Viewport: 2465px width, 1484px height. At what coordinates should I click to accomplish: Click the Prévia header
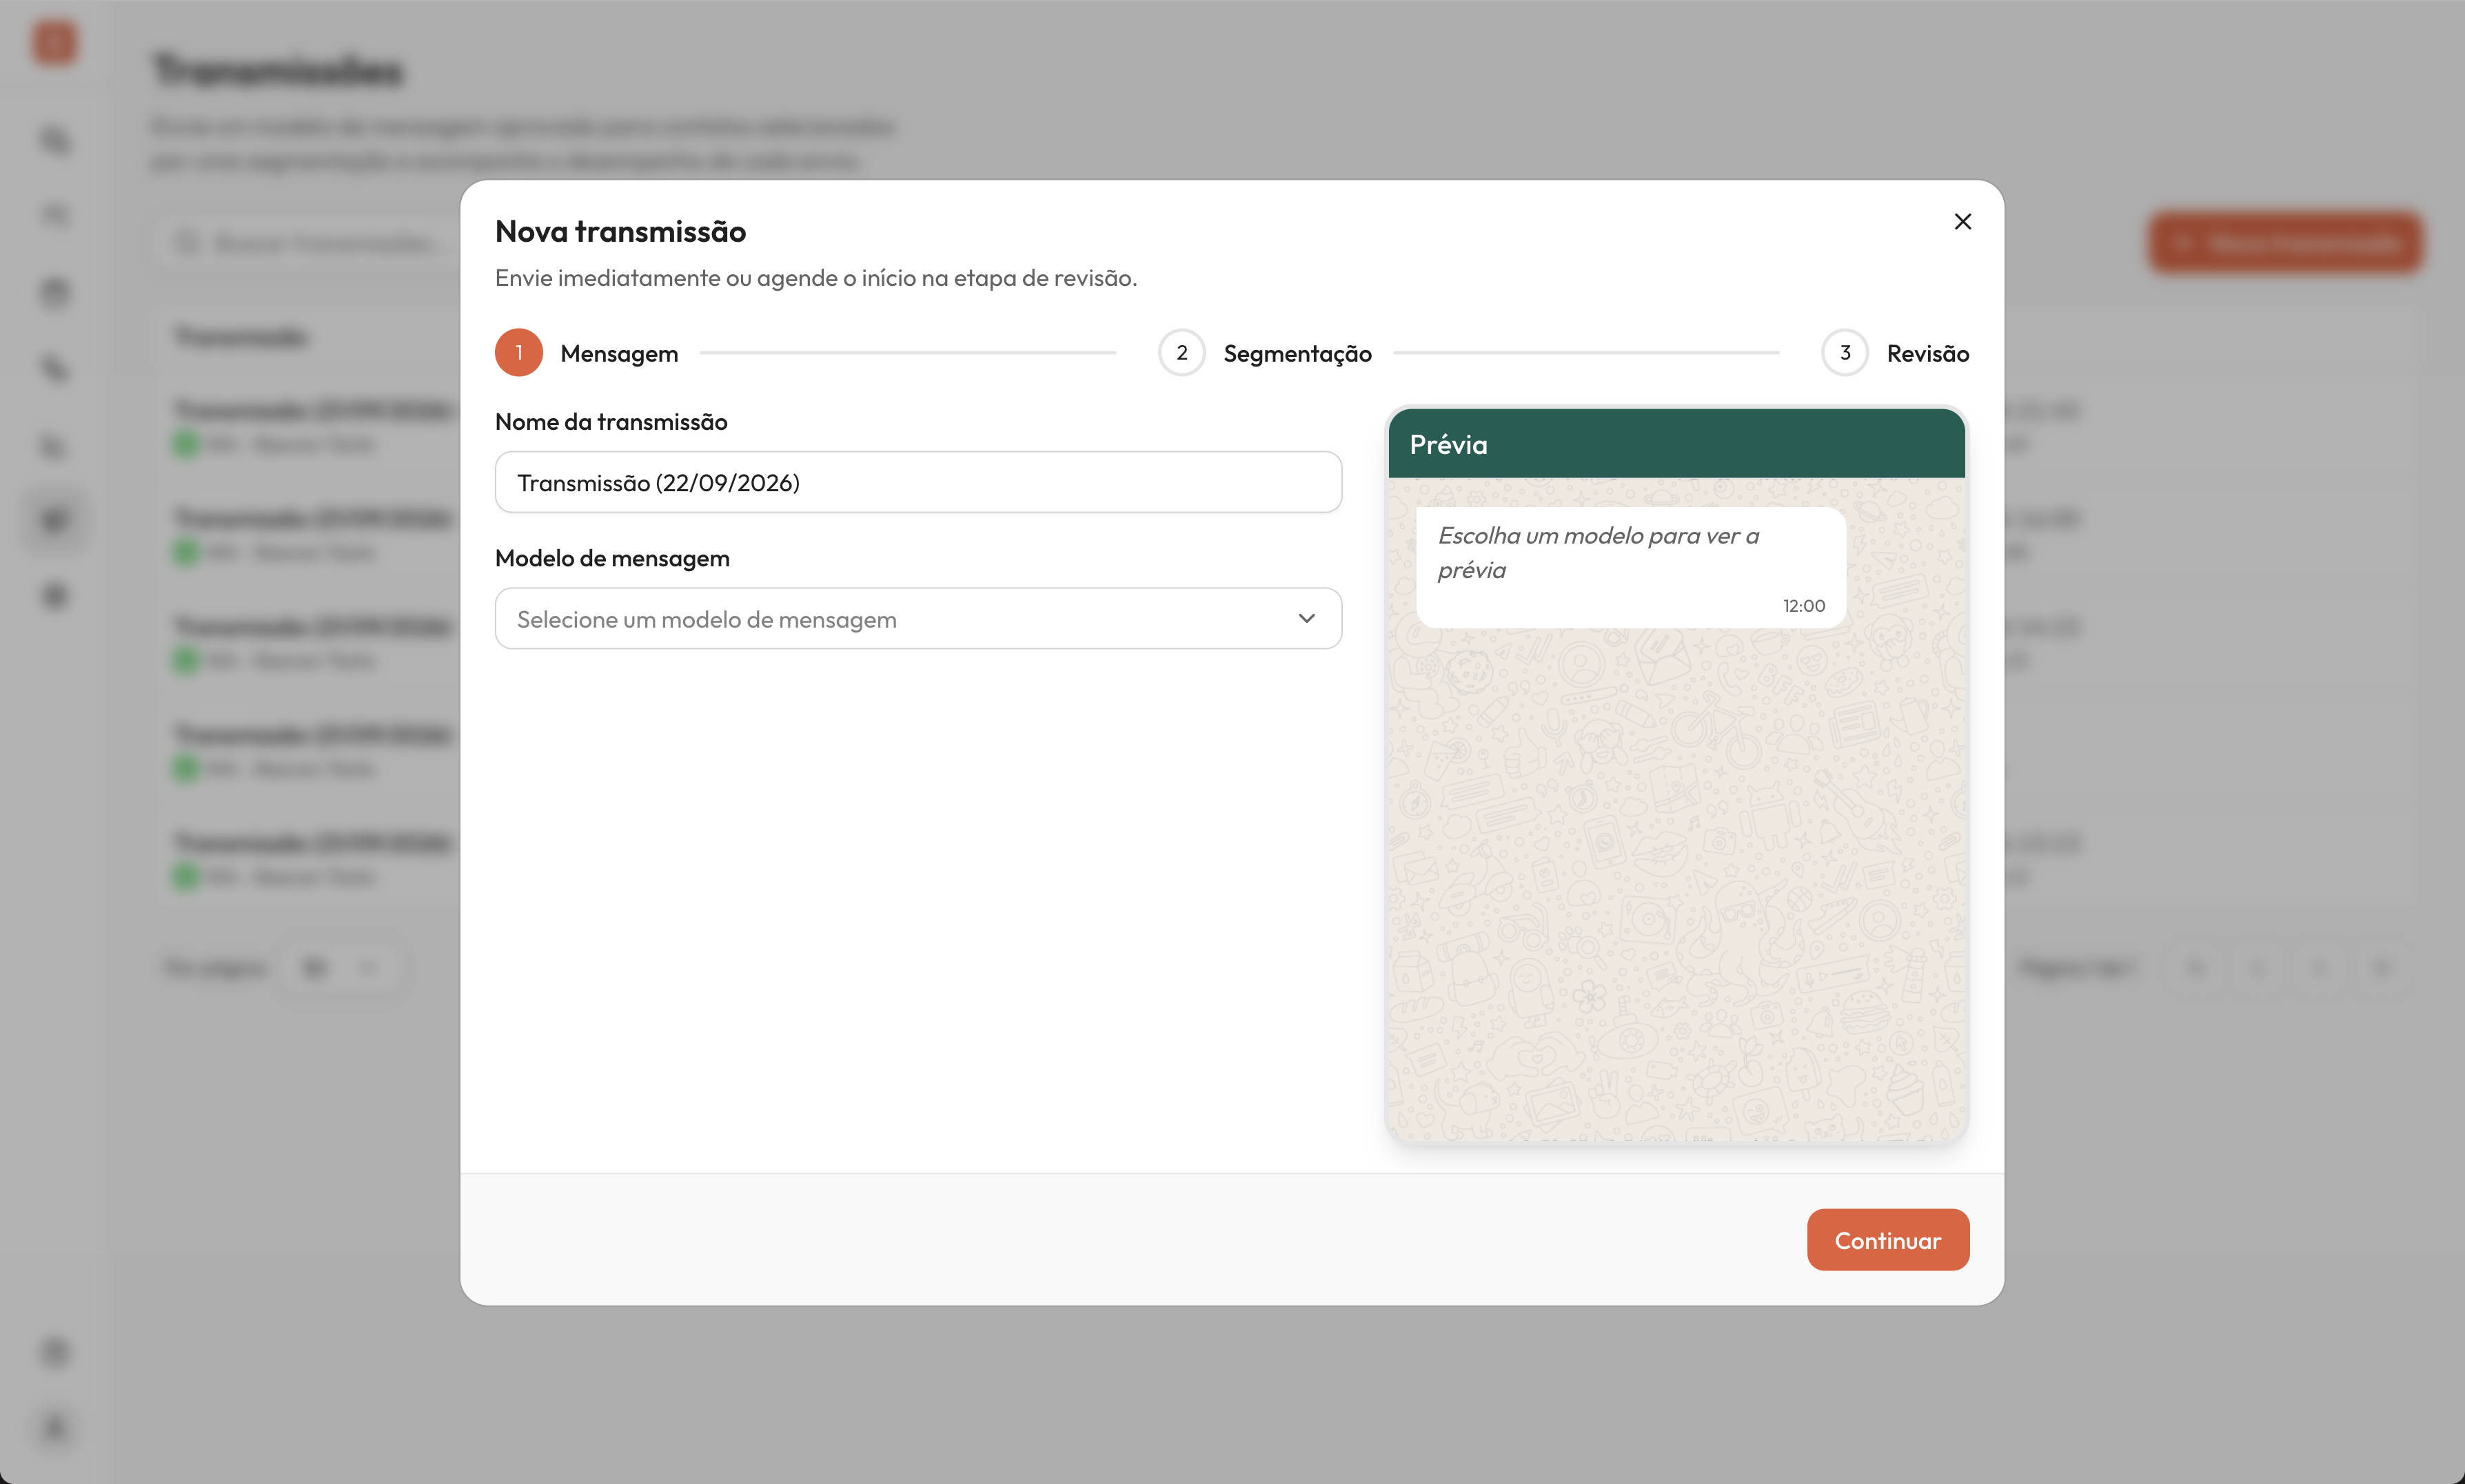pyautogui.click(x=1676, y=443)
